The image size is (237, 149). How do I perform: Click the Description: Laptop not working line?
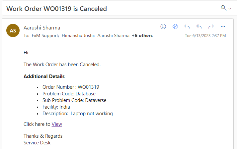coord(77,114)
